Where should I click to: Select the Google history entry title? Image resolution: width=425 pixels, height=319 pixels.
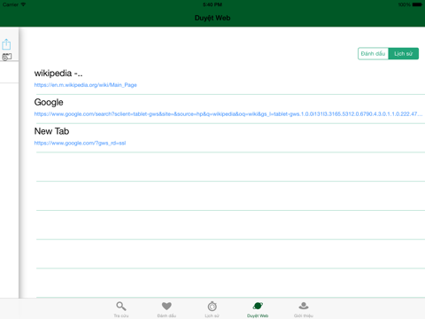(49, 102)
